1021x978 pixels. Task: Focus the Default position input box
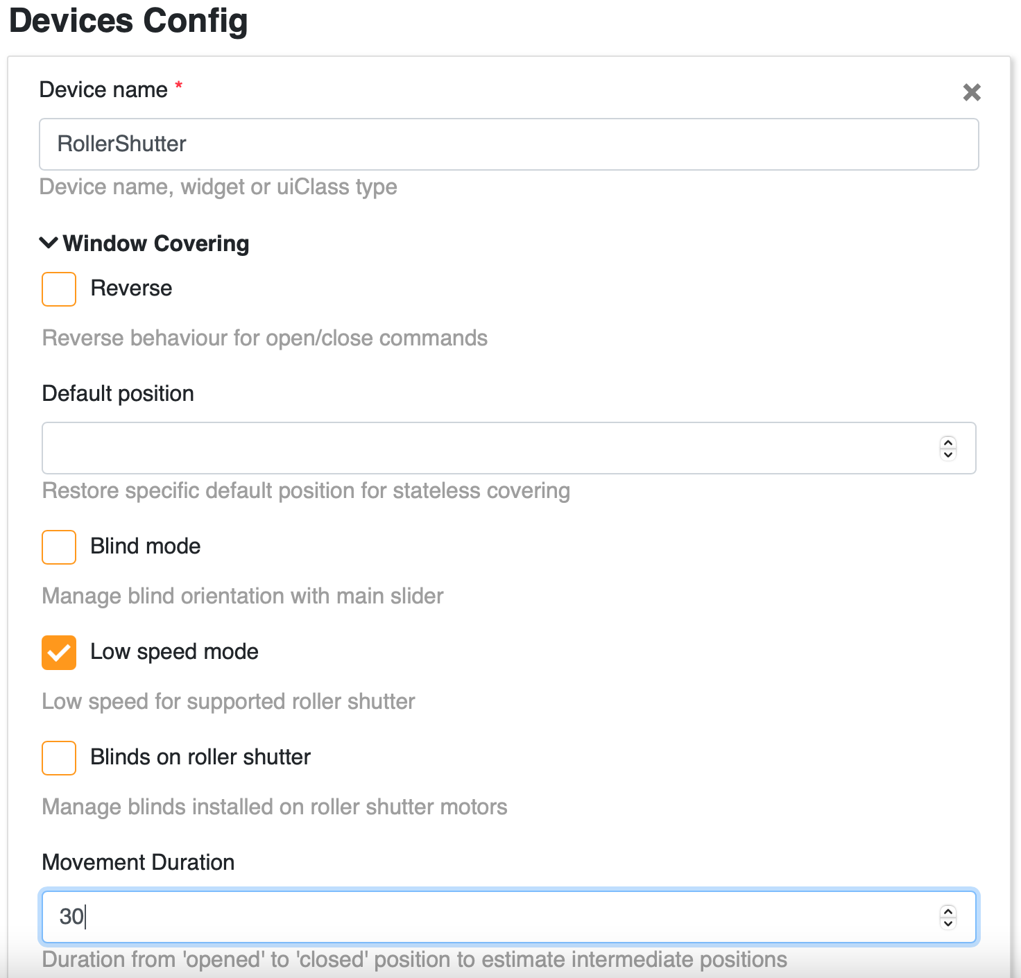pos(508,448)
